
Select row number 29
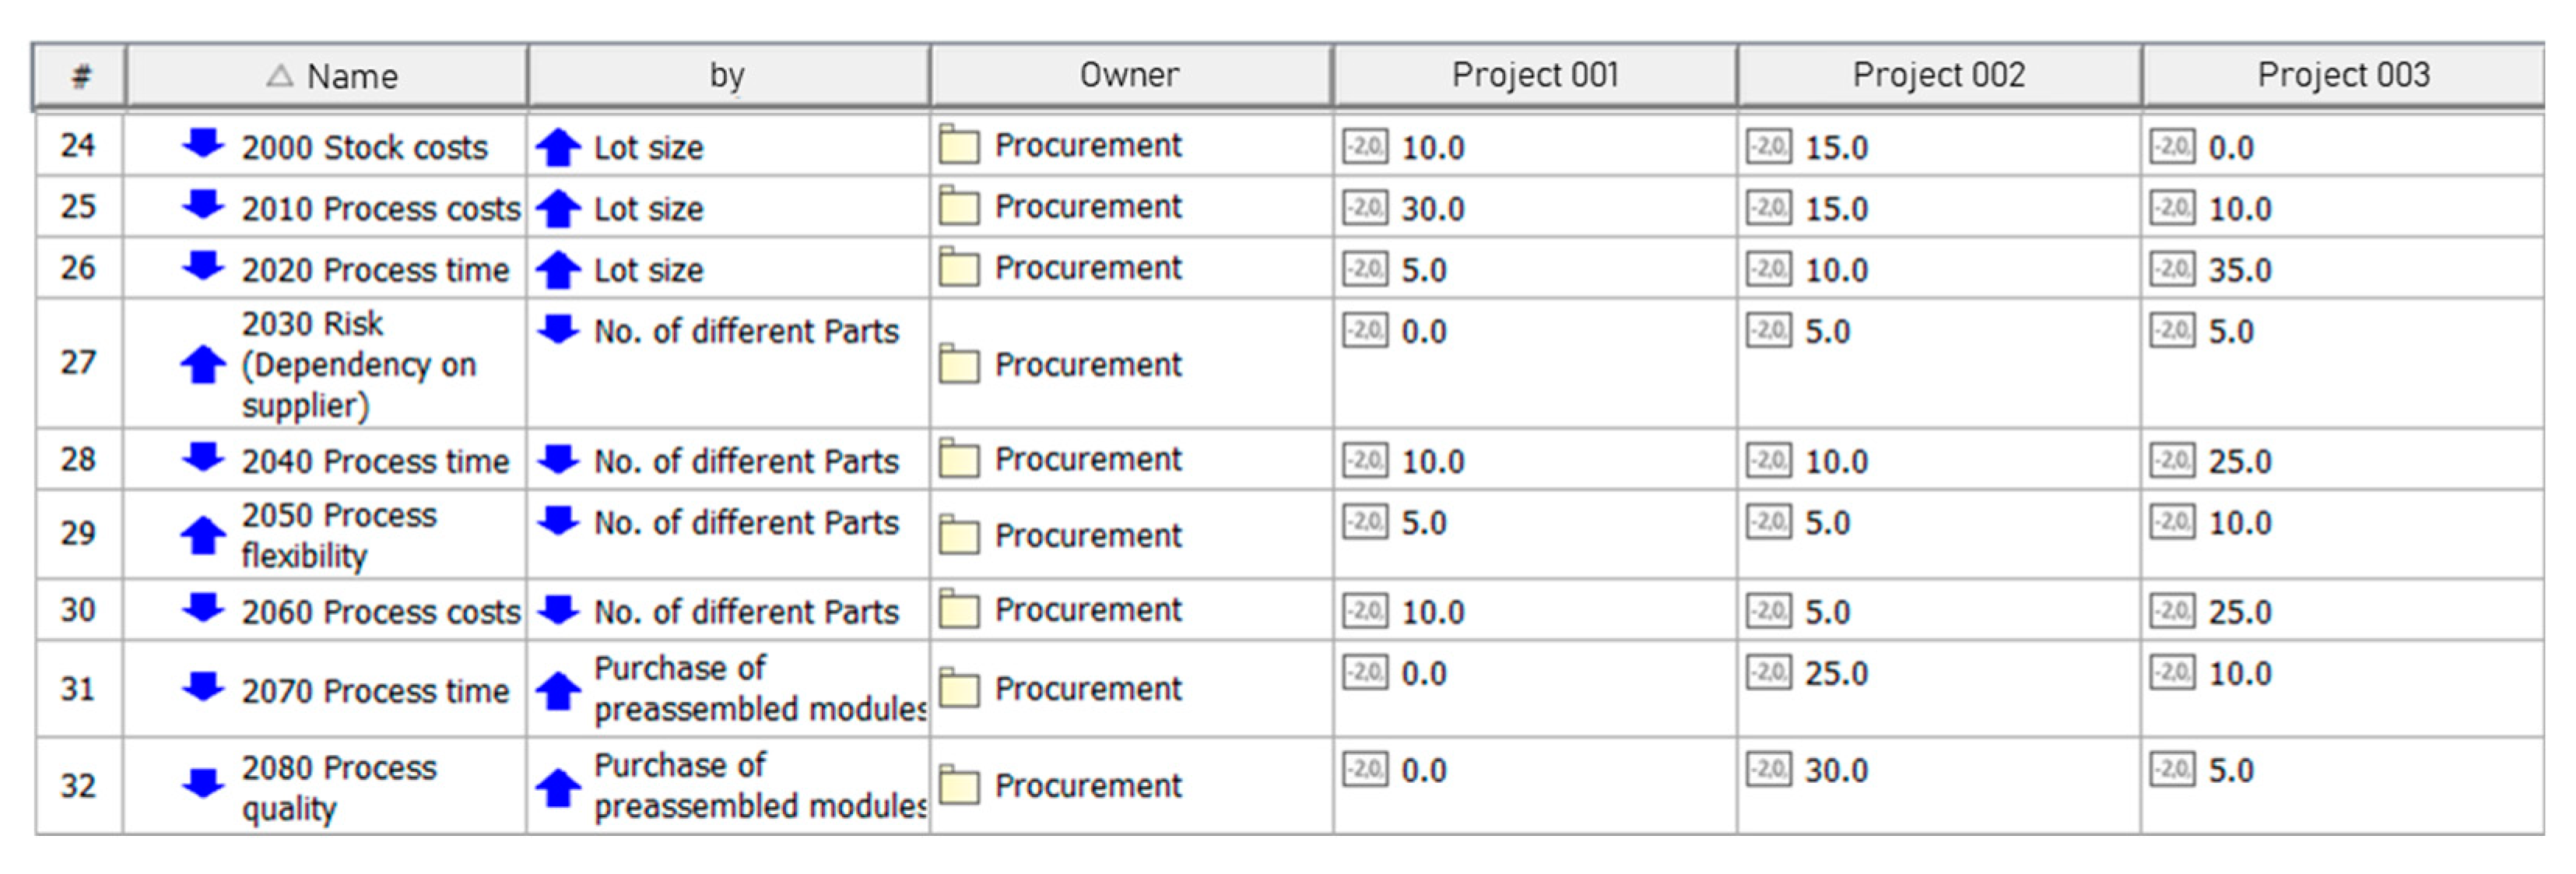78,533
